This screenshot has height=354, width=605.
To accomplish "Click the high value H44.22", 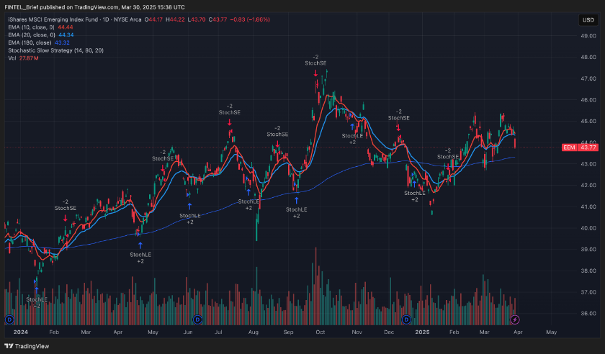I will 175,19.
